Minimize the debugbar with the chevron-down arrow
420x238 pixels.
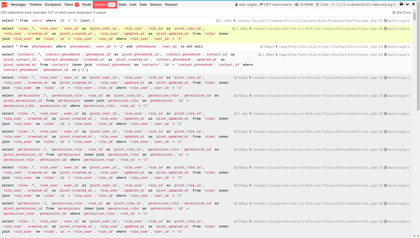[x=407, y=4]
